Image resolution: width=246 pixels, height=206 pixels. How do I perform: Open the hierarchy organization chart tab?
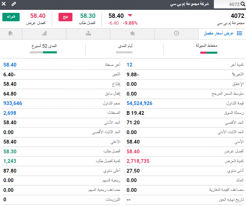tap(88, 33)
